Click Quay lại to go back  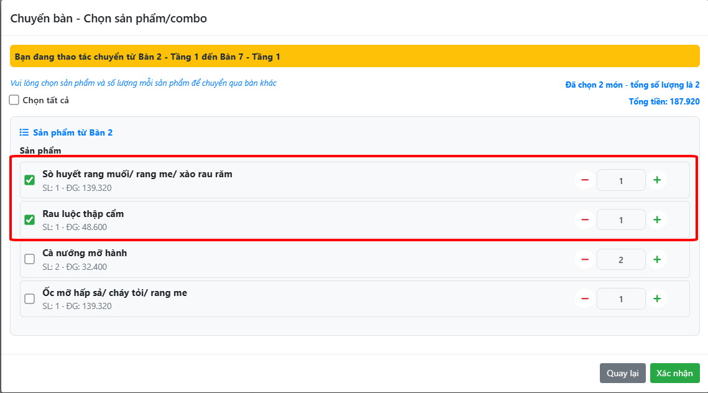click(x=622, y=373)
